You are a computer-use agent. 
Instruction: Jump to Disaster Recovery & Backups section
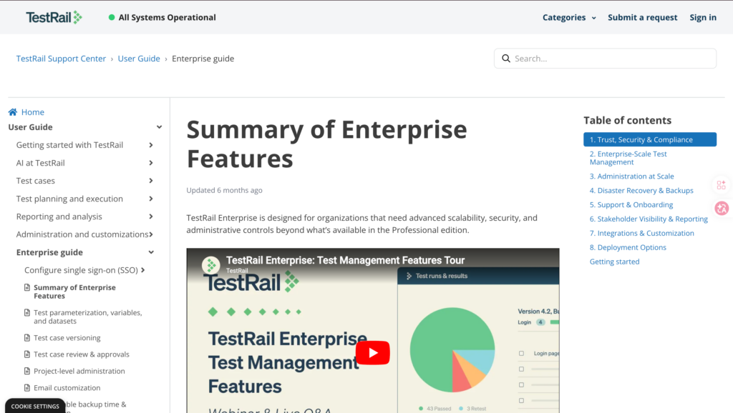pos(645,191)
